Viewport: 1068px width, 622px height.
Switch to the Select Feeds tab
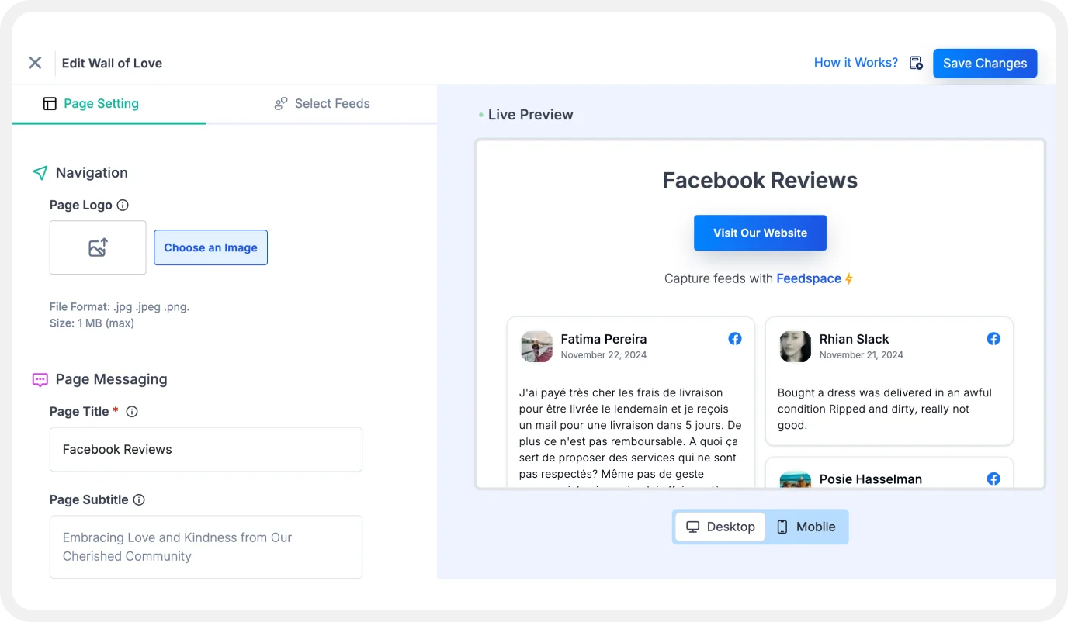tap(322, 104)
